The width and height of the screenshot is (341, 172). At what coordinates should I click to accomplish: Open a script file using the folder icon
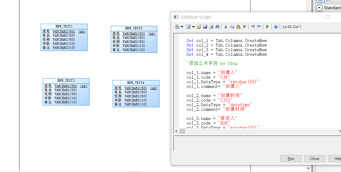pyautogui.click(x=199, y=26)
